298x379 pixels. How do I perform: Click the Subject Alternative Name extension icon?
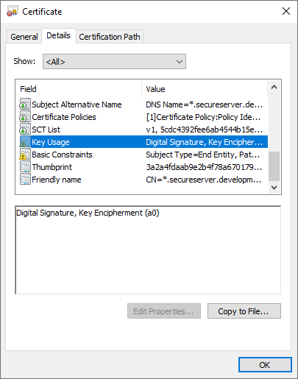pyautogui.click(x=25, y=105)
